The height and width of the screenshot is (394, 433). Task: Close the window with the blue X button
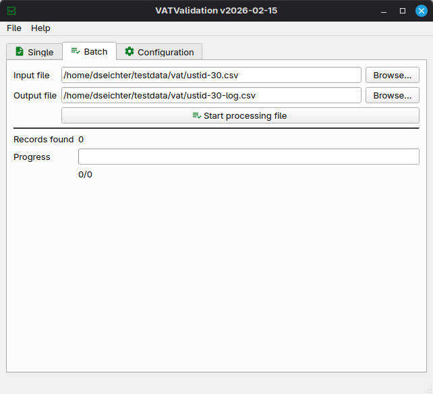(x=421, y=11)
